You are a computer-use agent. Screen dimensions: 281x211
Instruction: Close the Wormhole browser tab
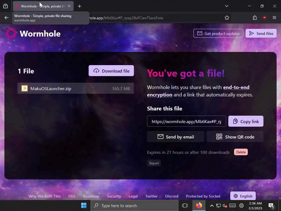[69, 6]
